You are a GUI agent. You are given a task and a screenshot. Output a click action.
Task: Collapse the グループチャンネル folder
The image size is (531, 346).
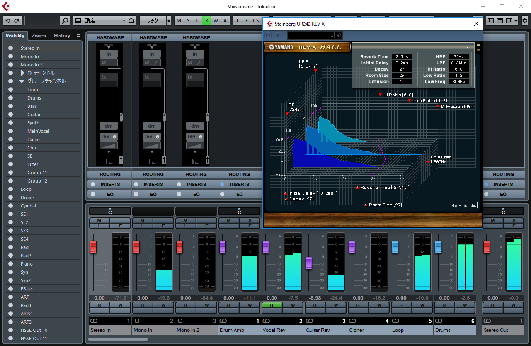[x=22, y=81]
